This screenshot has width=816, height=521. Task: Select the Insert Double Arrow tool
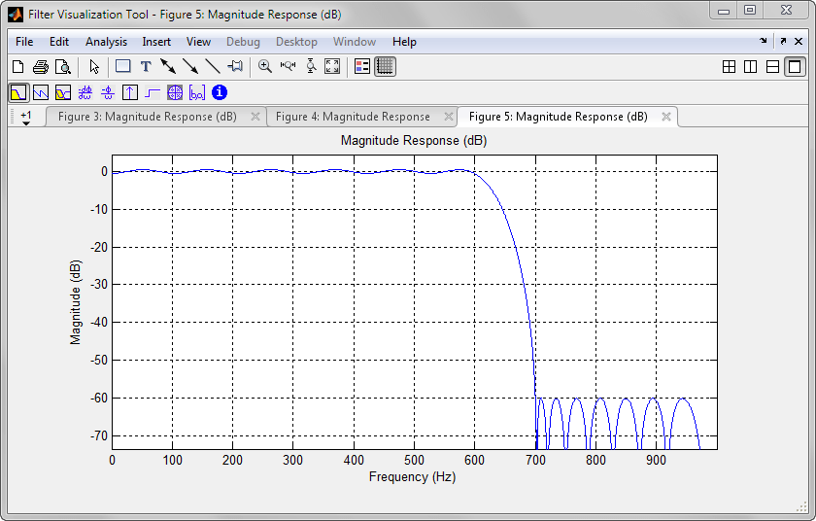[x=168, y=67]
